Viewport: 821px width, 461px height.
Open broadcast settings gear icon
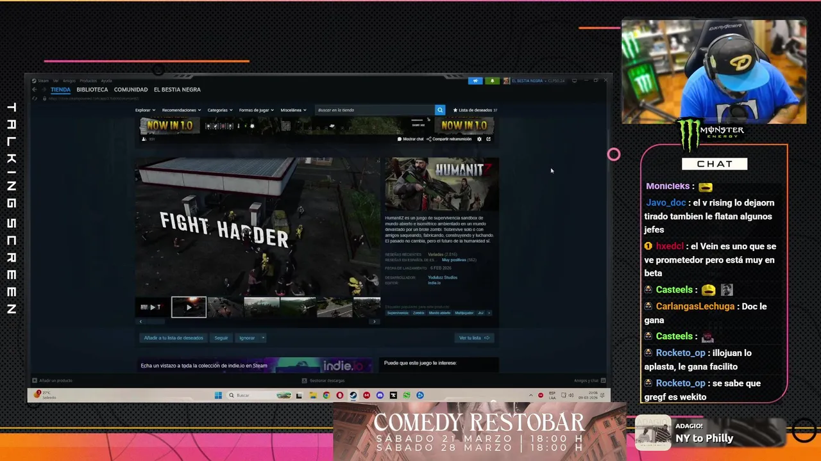point(479,139)
